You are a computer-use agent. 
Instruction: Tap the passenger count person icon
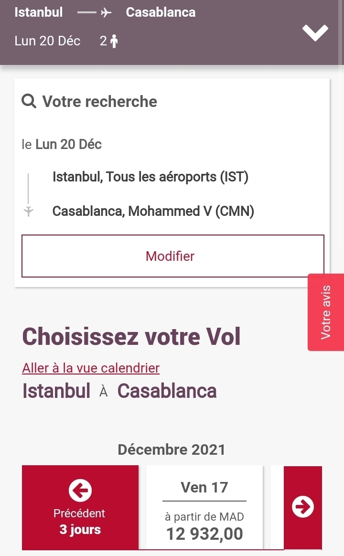point(114,42)
